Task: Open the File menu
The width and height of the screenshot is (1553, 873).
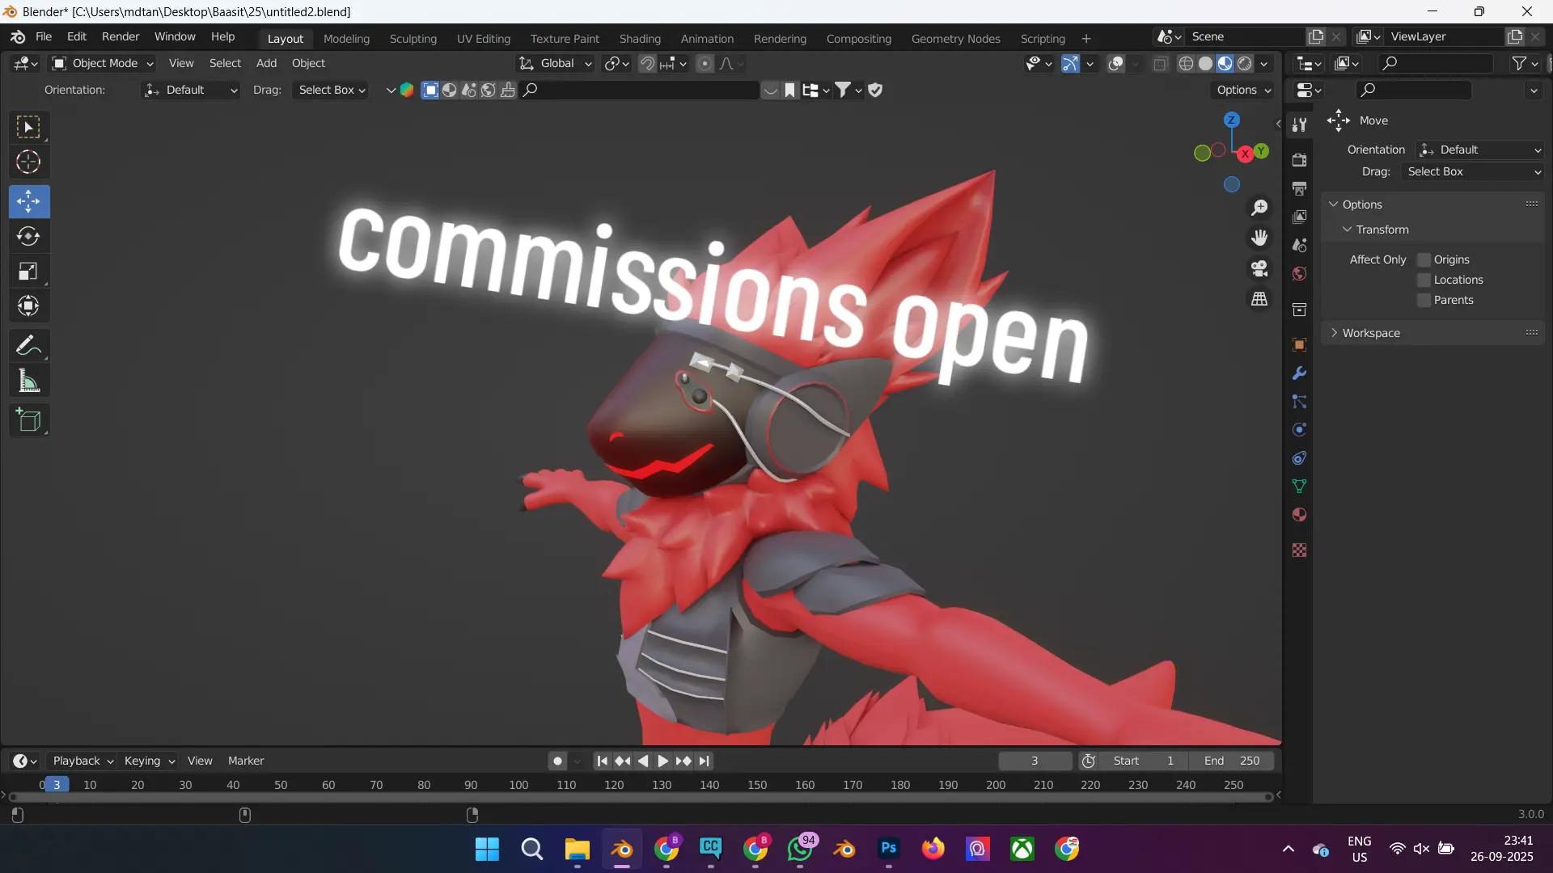Action: (x=44, y=37)
